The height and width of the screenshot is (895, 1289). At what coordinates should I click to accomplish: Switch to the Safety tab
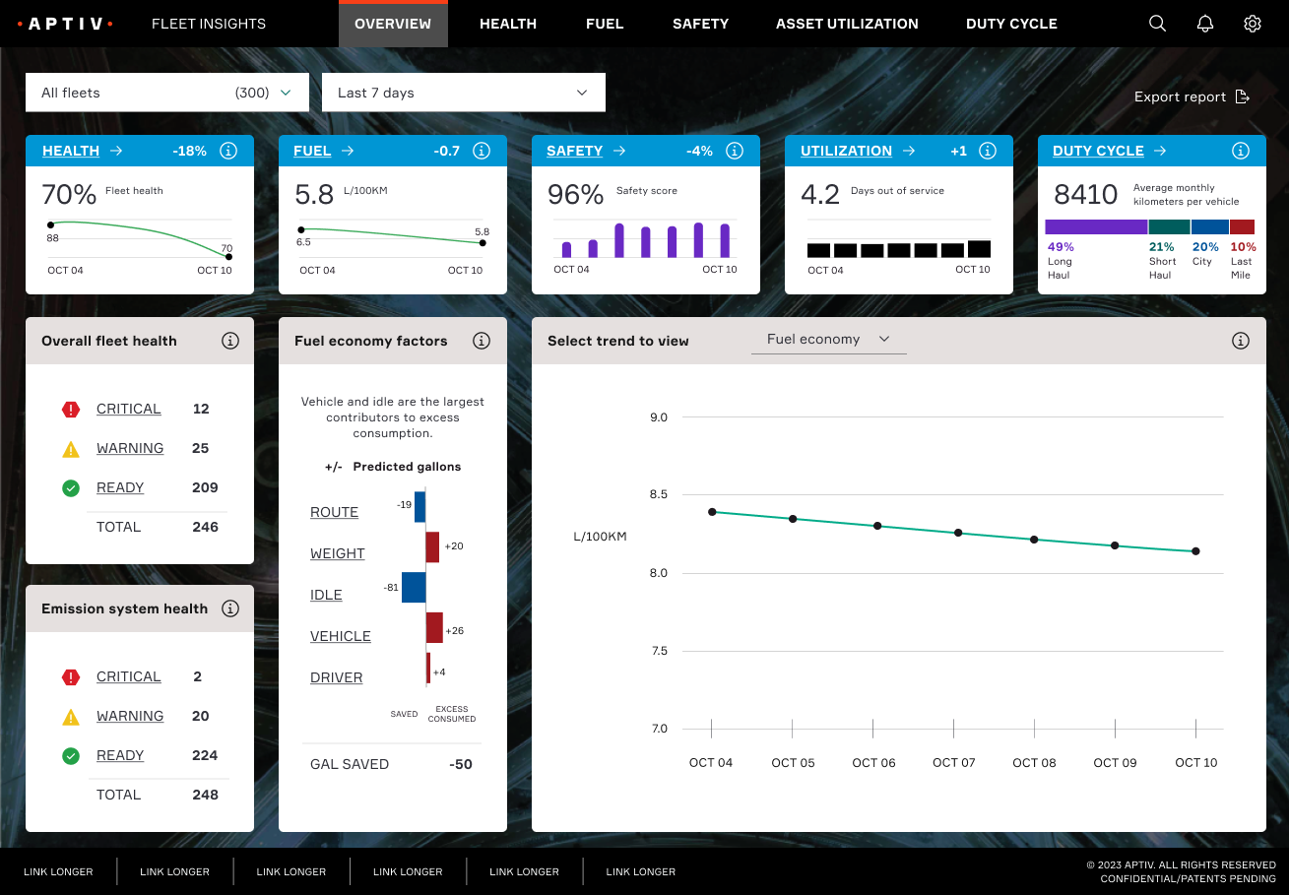(x=700, y=24)
